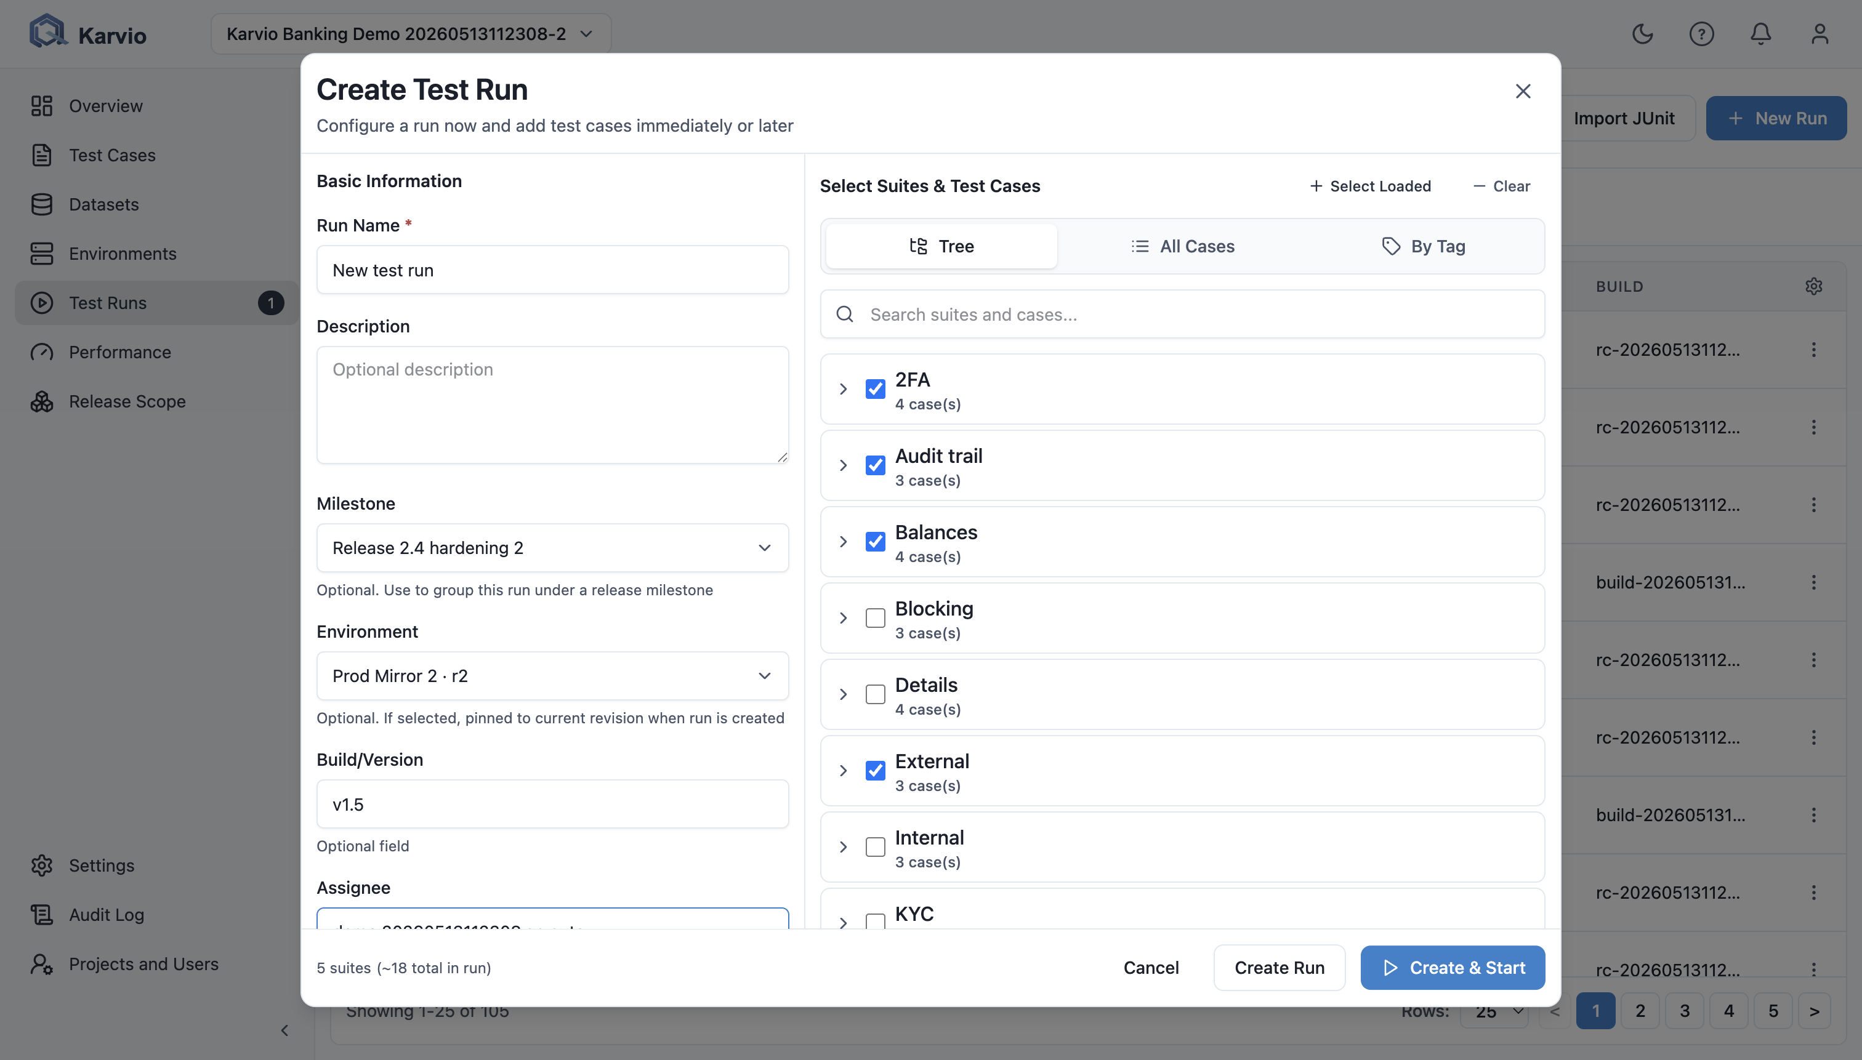Uncheck the External suite checkbox
The width and height of the screenshot is (1862, 1060).
(x=876, y=770)
